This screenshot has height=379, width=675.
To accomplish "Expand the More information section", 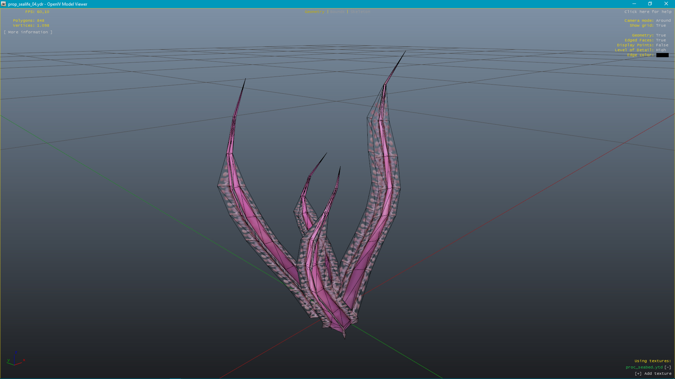I will 28,32.
